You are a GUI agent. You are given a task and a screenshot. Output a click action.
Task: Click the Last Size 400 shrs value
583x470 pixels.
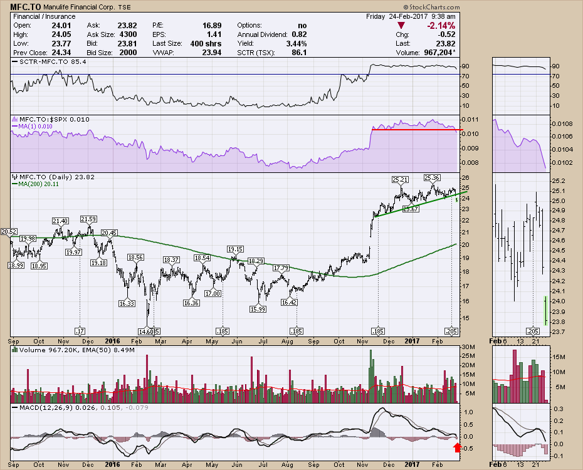[x=206, y=43]
